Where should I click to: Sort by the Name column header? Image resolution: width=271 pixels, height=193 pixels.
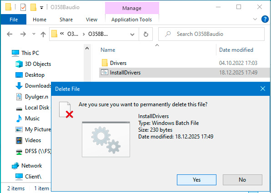108,50
